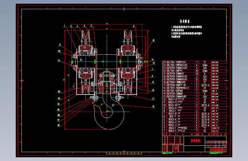Select the GD5-7 code in the parts list
Image resolution: width=248 pixels, height=161 pixels.
[172, 117]
